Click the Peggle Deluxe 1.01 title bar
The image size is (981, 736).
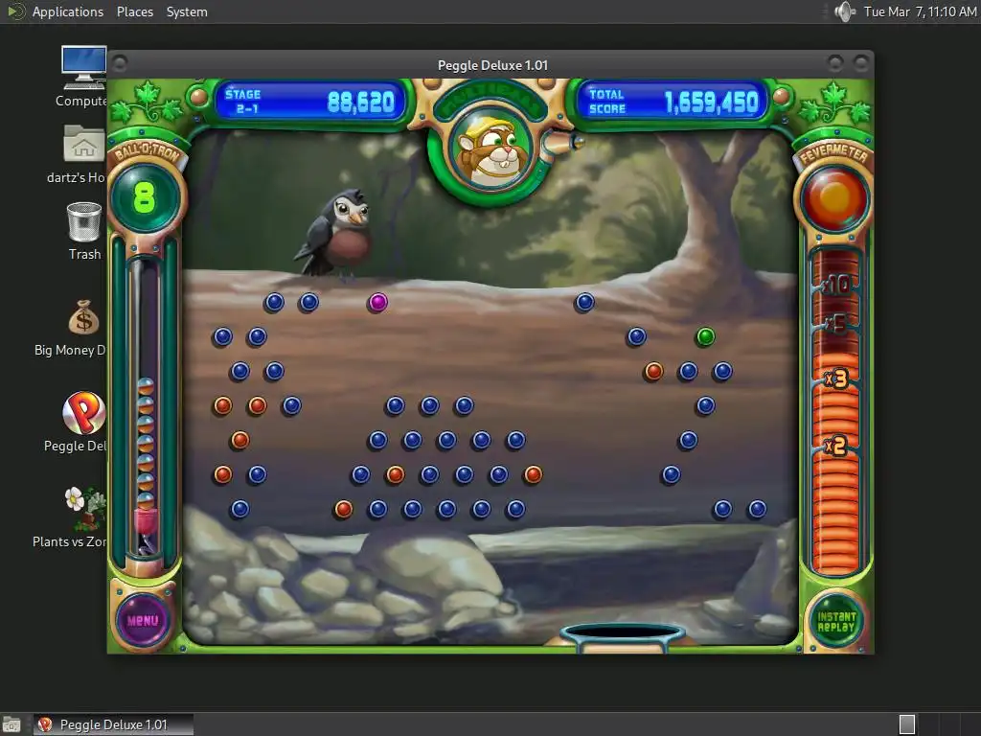[491, 65]
